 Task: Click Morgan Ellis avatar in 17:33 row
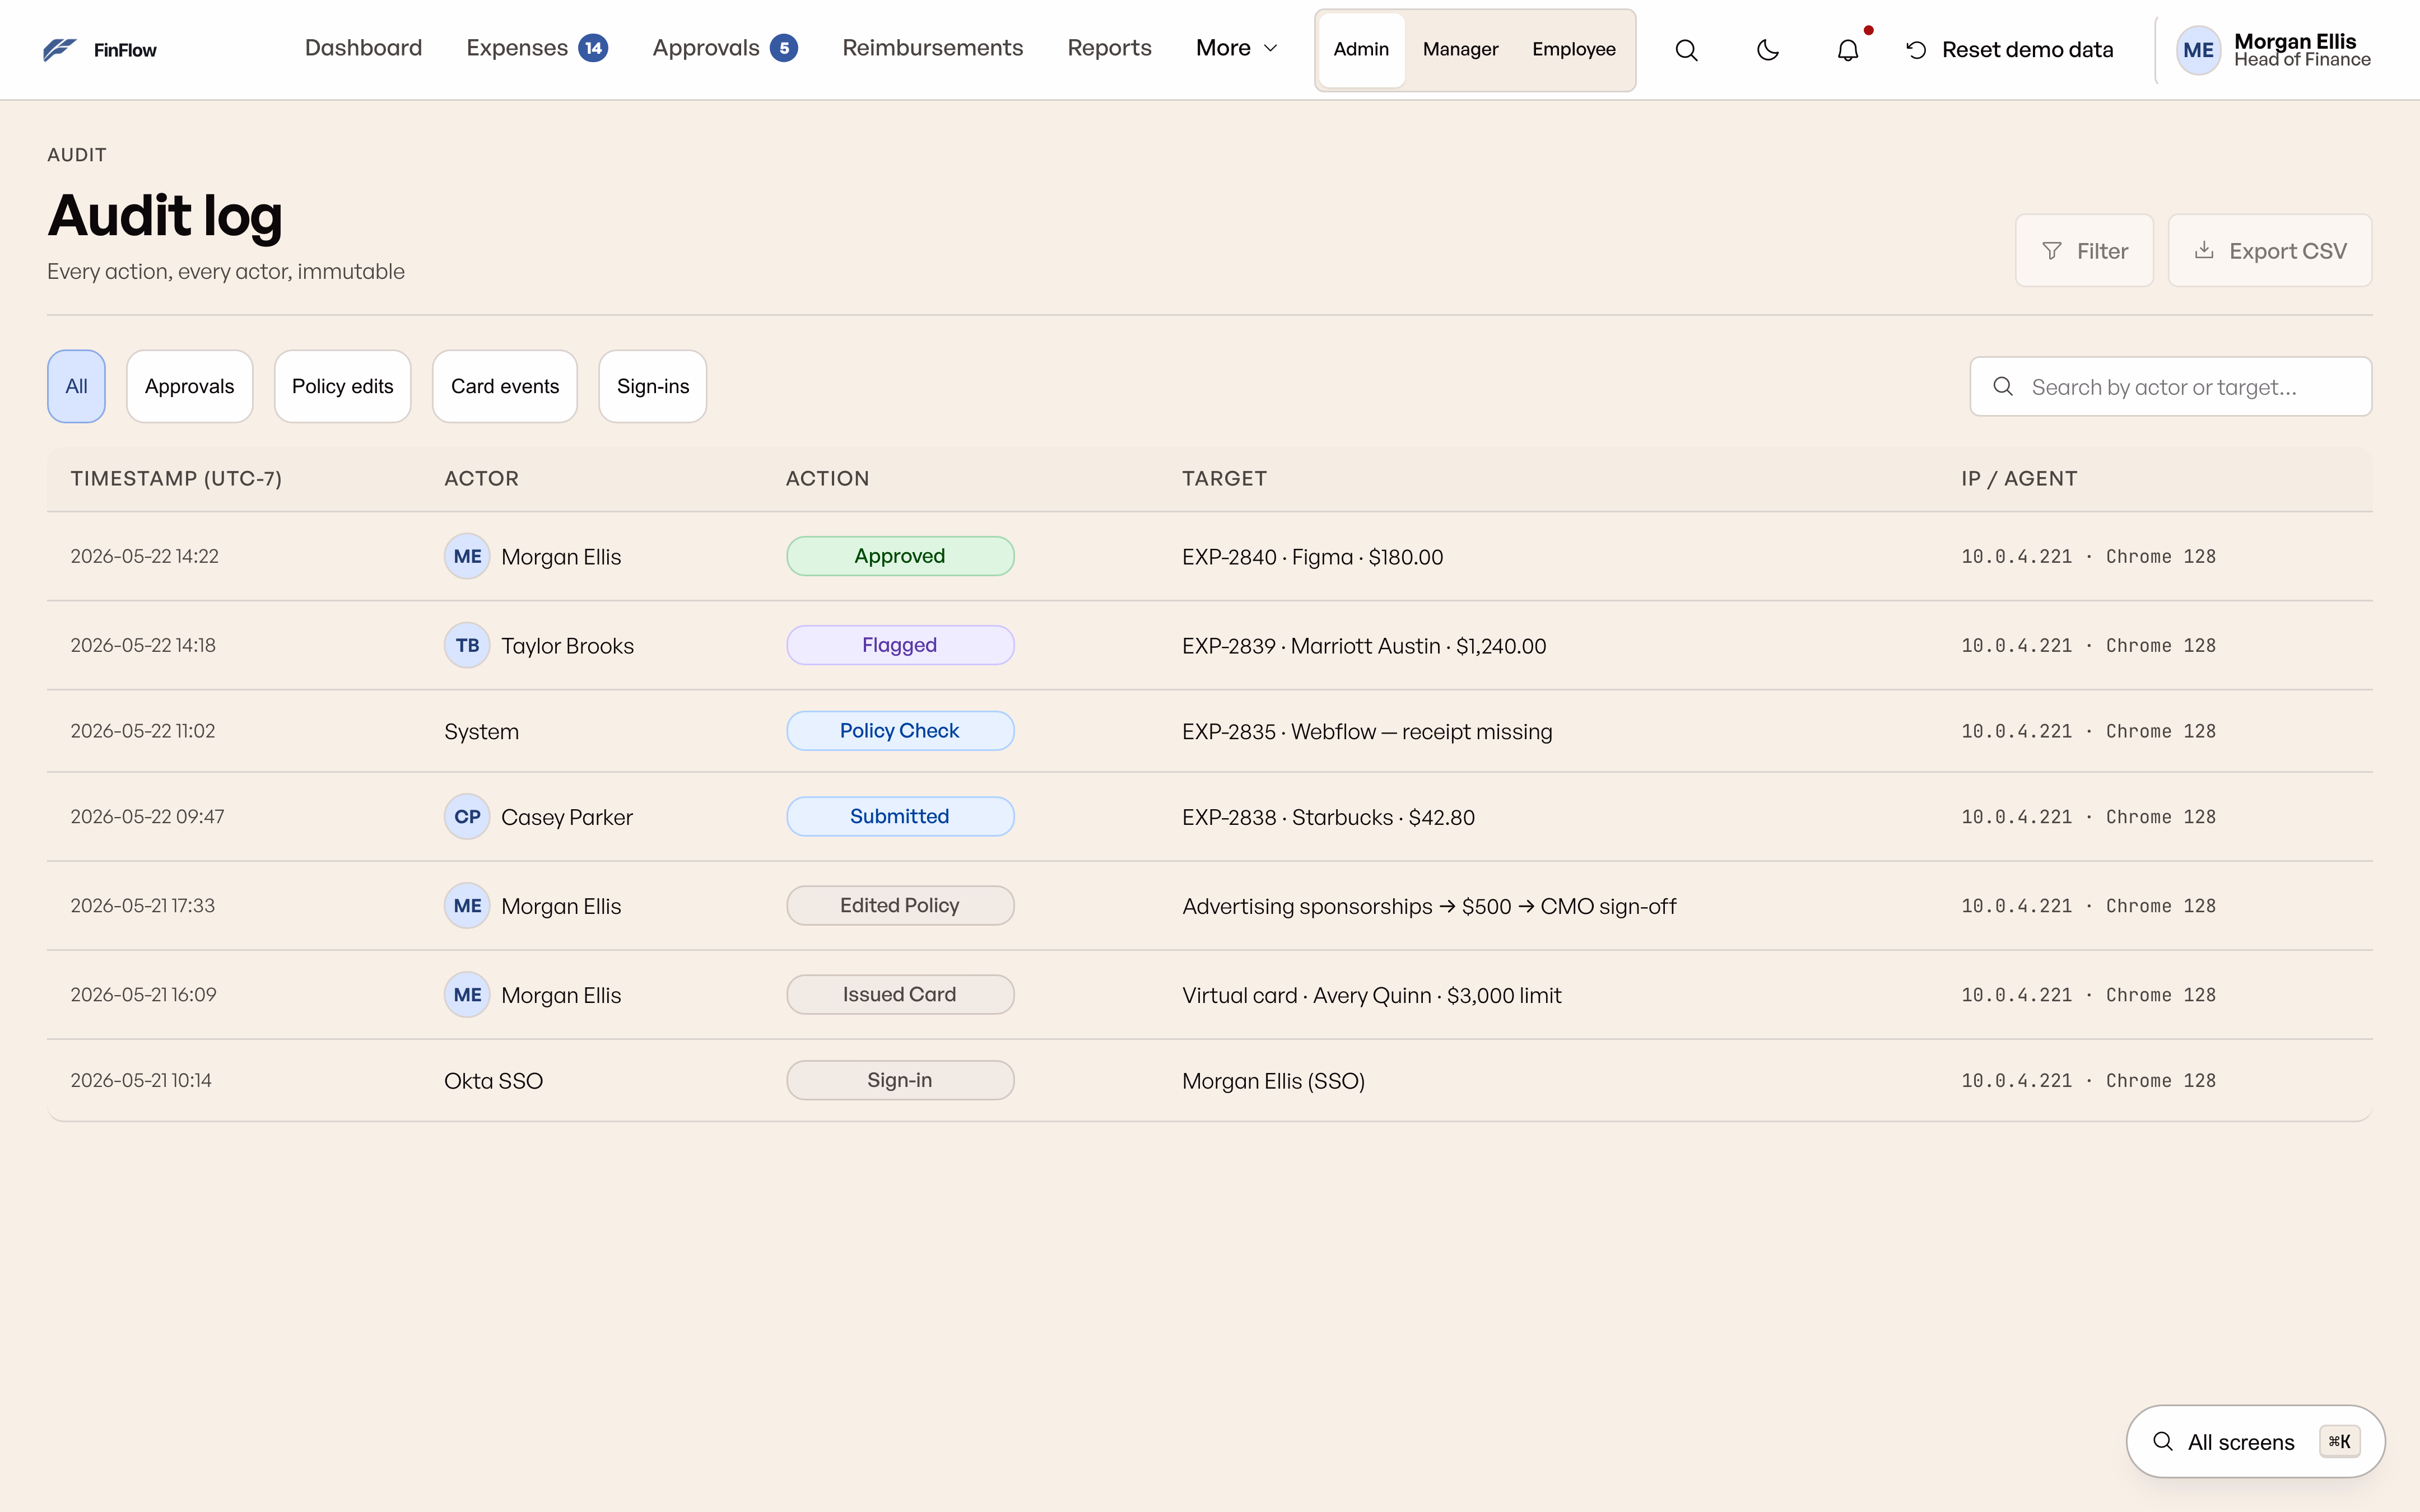[x=467, y=905]
